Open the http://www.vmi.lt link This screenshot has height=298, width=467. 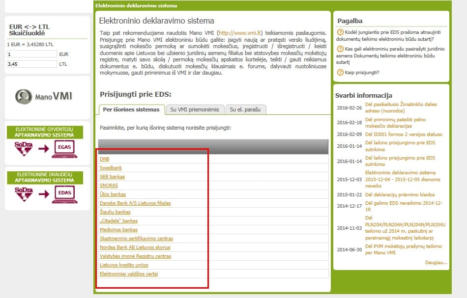click(240, 33)
